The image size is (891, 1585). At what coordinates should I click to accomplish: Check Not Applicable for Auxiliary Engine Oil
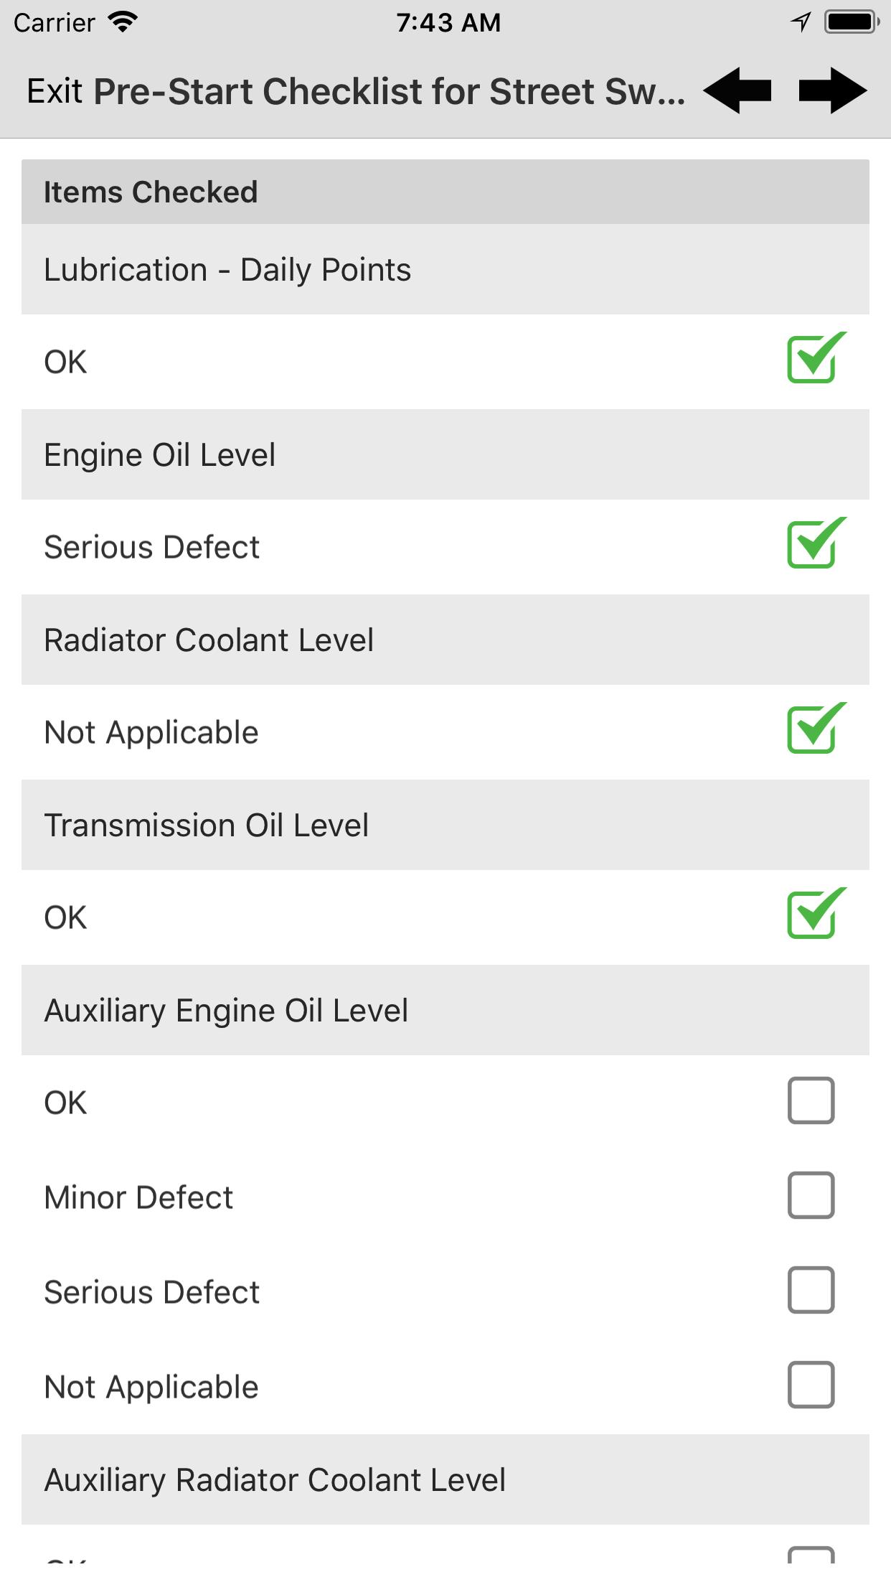pos(811,1385)
